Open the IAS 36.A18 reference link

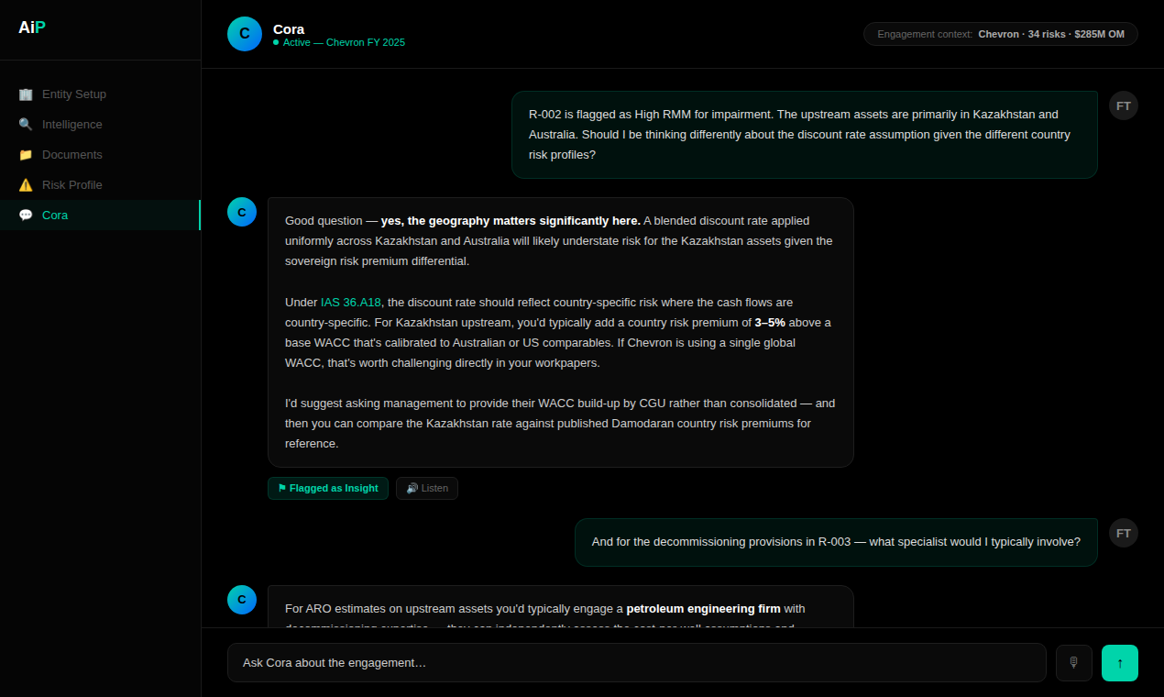pyautogui.click(x=351, y=302)
